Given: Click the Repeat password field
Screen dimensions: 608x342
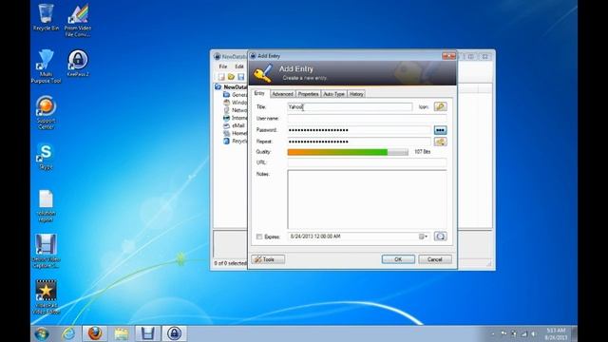Looking at the screenshot, I should [x=359, y=142].
